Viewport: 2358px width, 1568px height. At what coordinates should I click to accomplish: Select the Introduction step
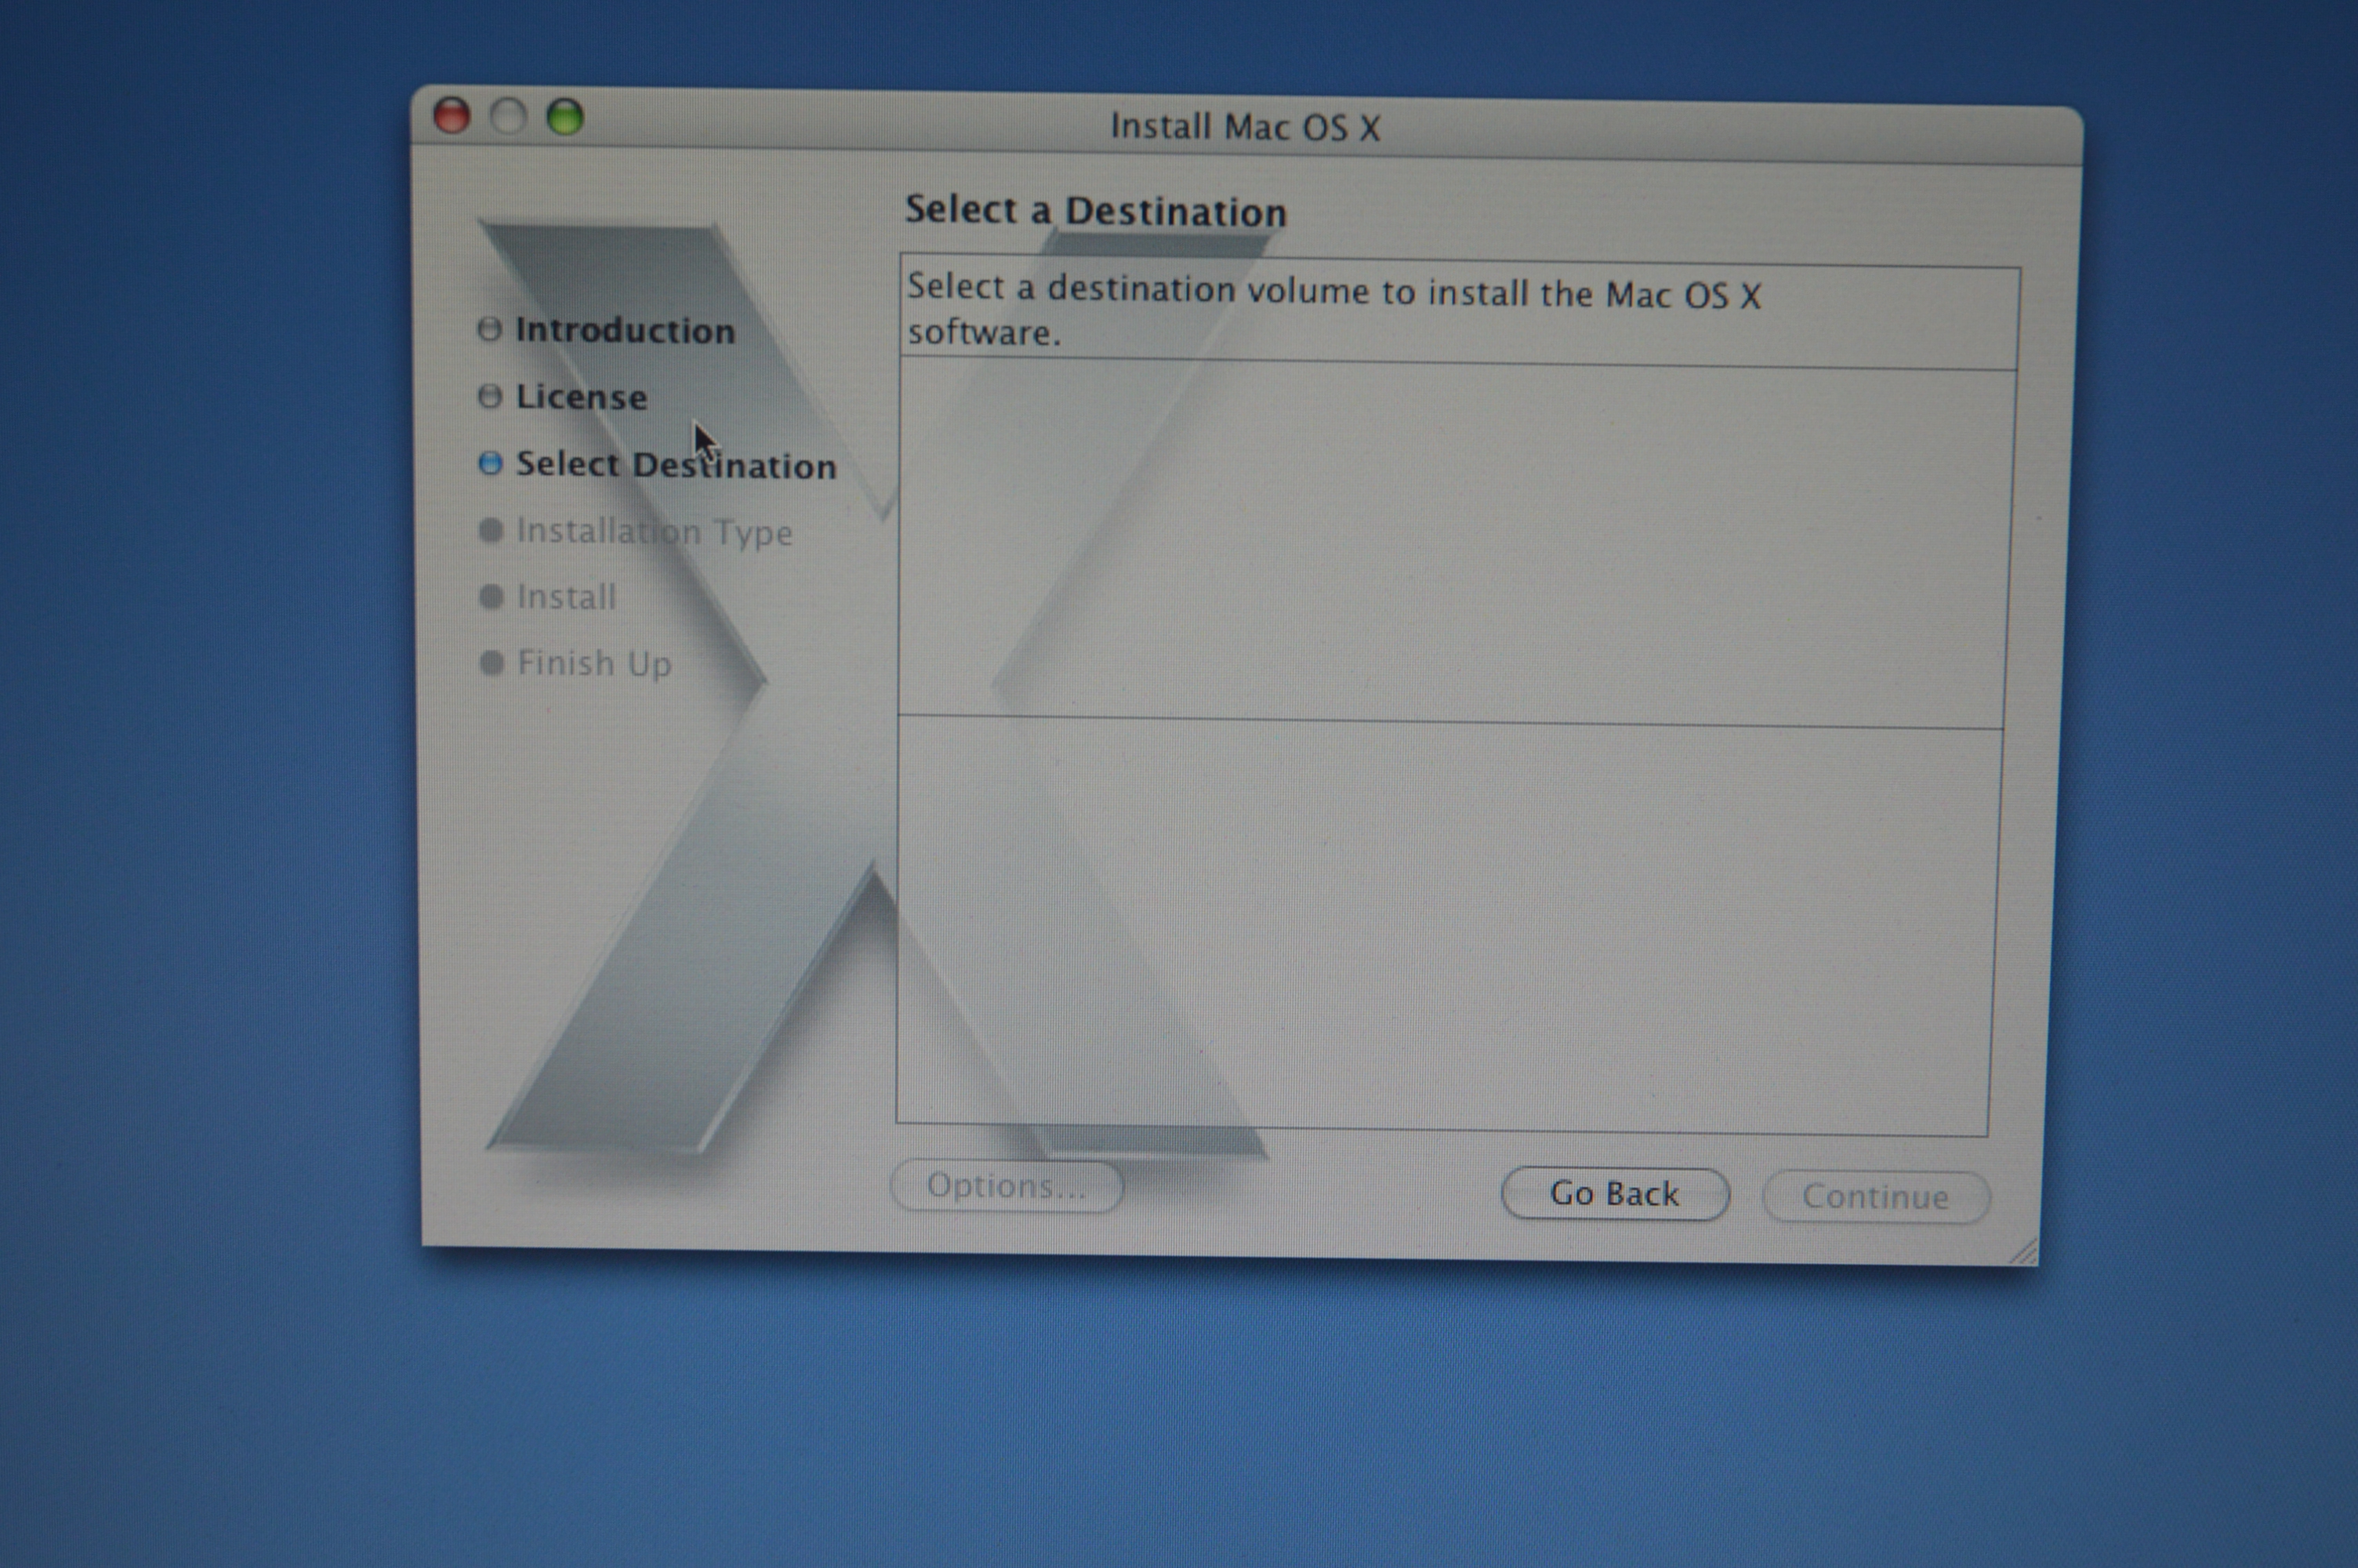pos(625,330)
